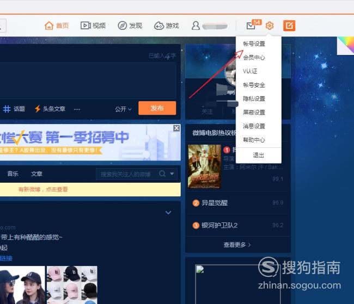
Task: Switch to the 文章 feed tab
Action: click(x=36, y=173)
